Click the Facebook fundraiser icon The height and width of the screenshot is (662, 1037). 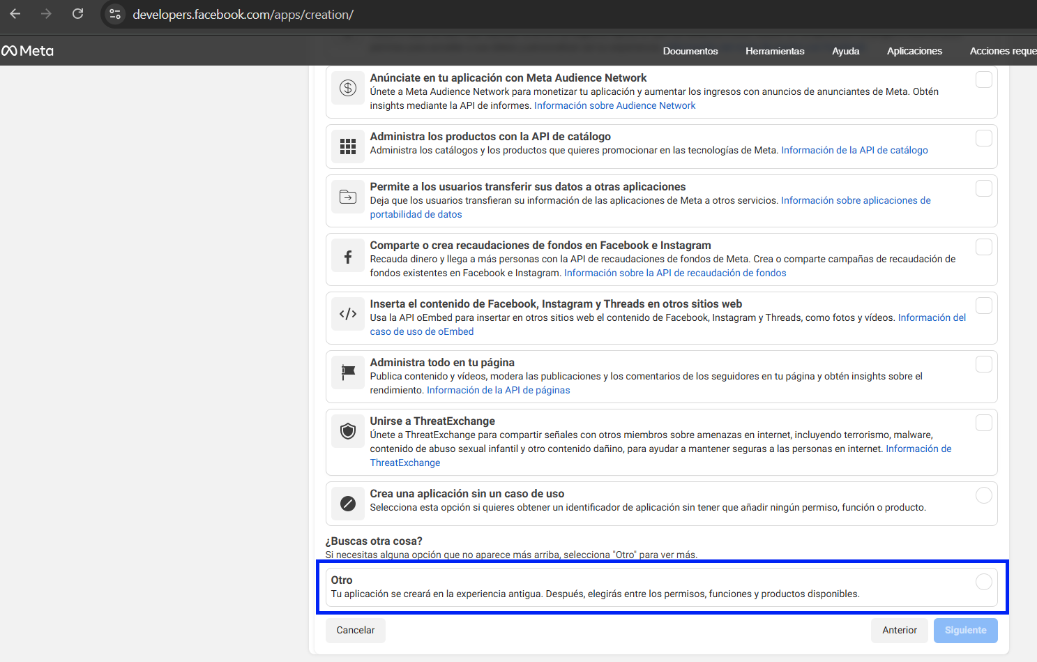click(347, 257)
